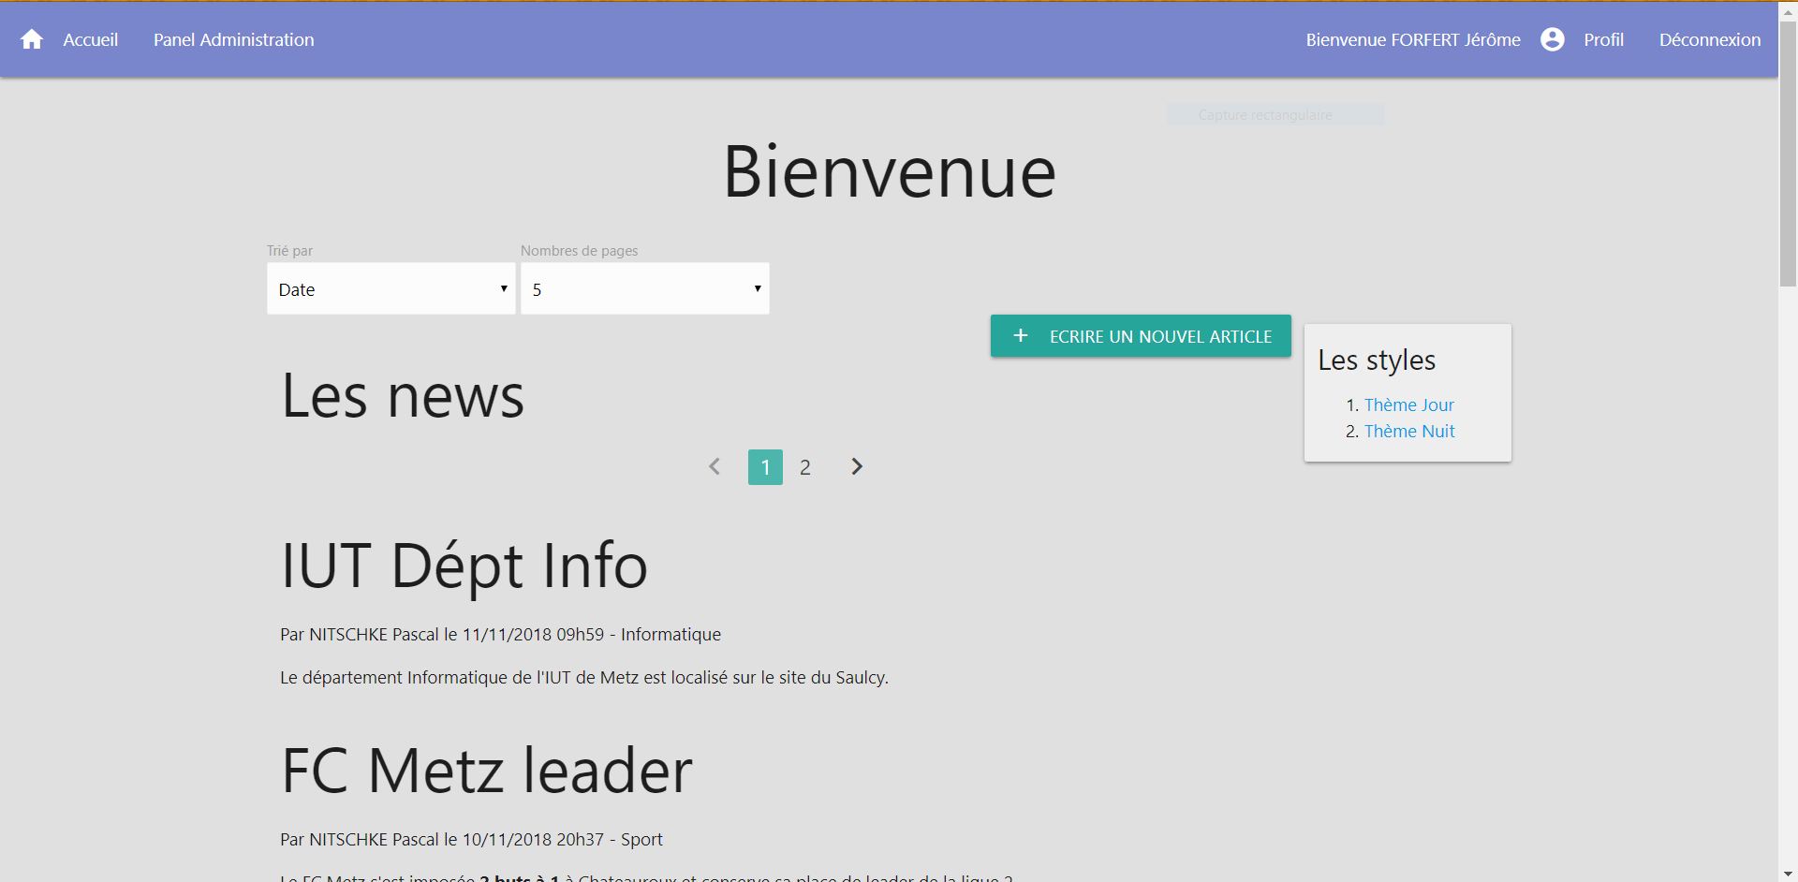Click the plus icon on new article button
1798x882 pixels.
[x=1021, y=335]
